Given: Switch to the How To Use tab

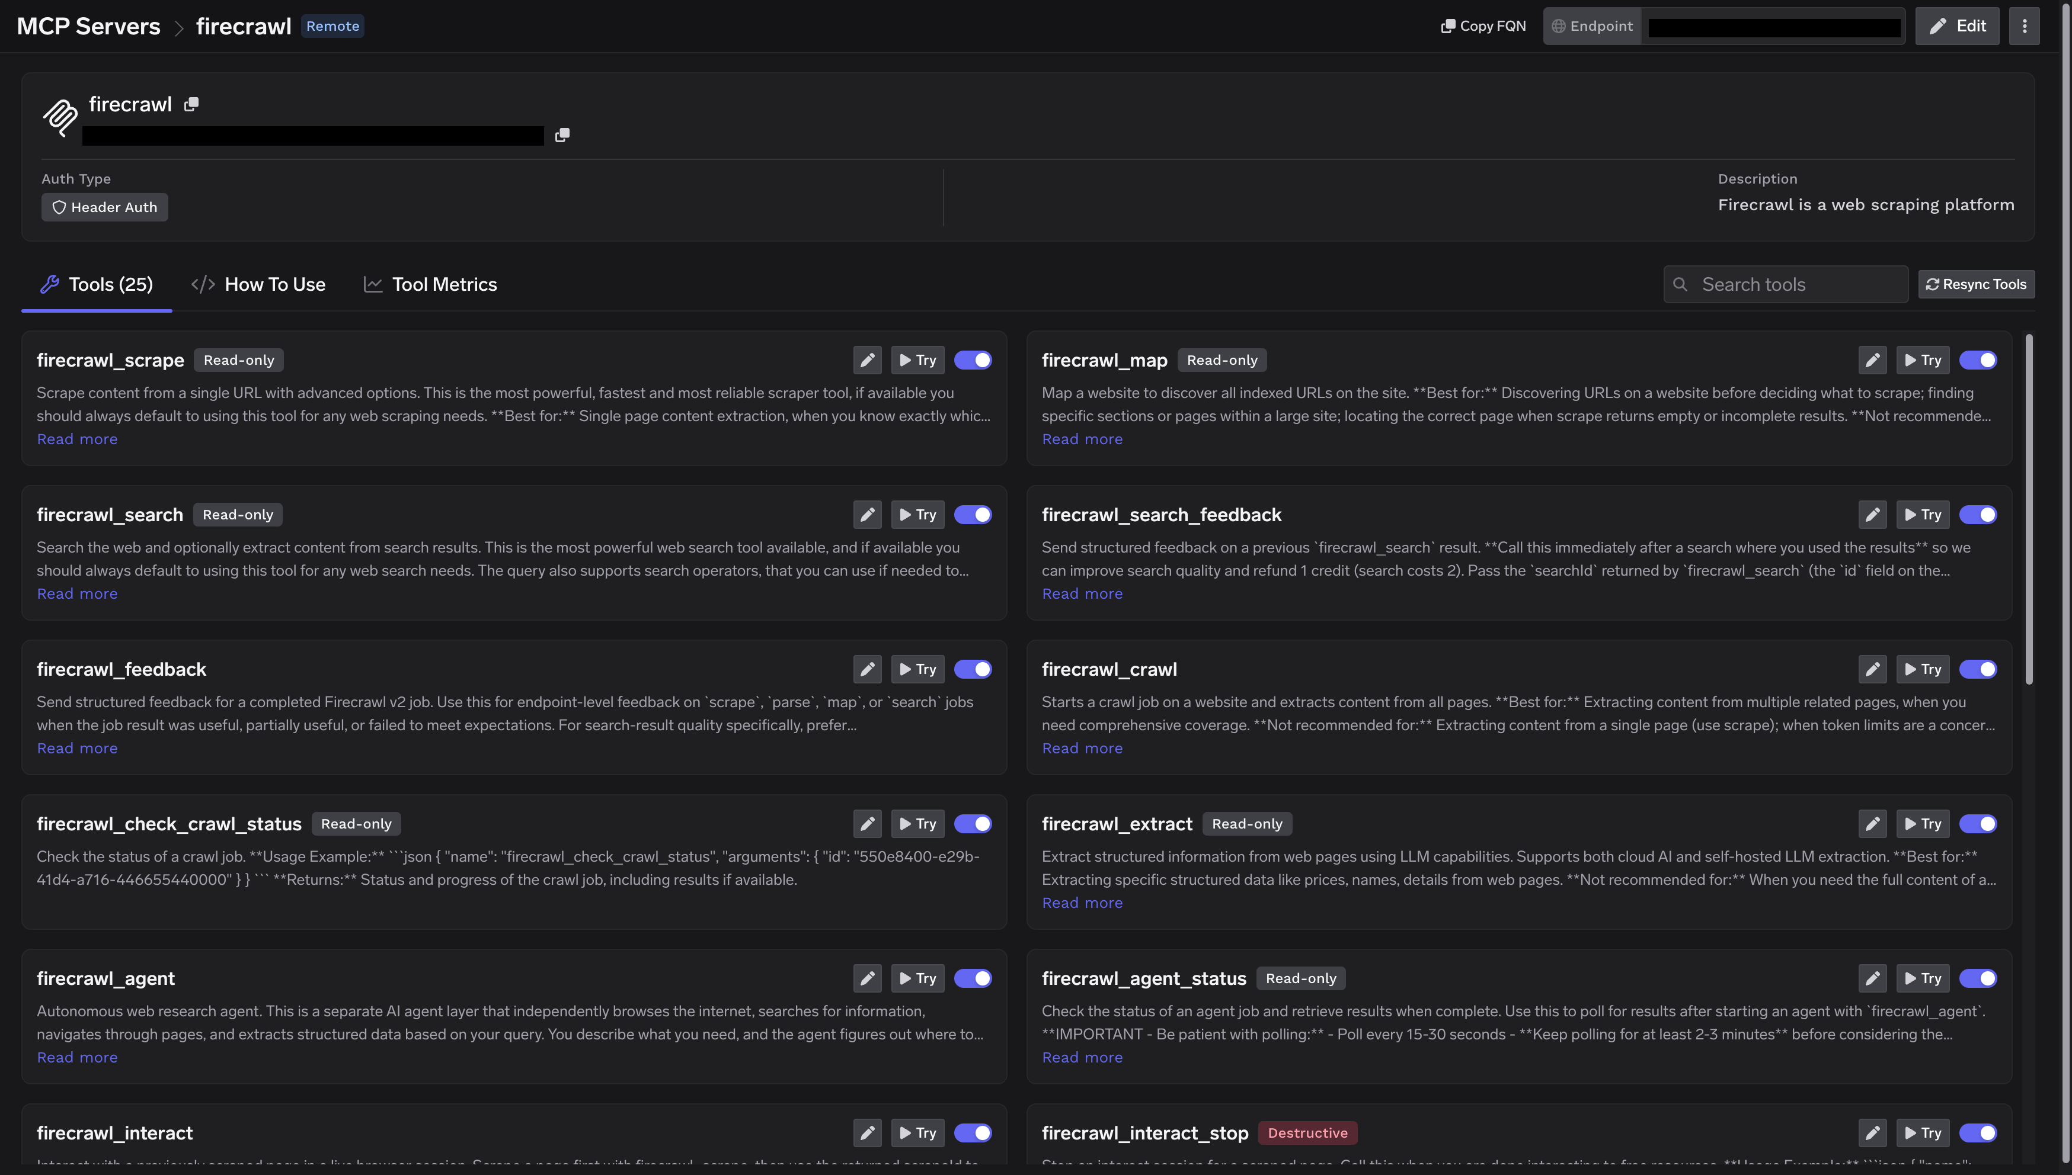Looking at the screenshot, I should click(258, 284).
